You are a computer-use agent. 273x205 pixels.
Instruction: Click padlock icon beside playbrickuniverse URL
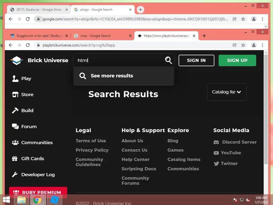click(x=38, y=45)
